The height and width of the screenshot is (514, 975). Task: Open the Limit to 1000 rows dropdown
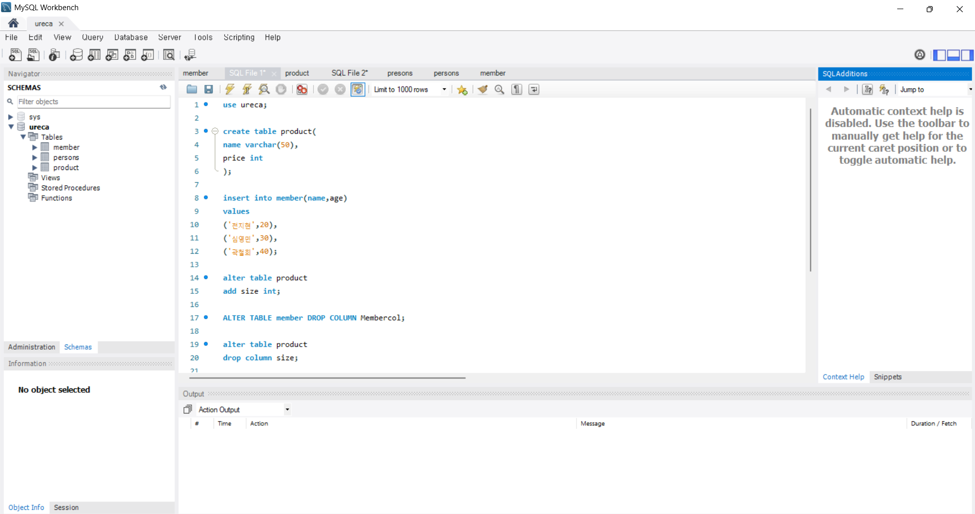pyautogui.click(x=444, y=89)
